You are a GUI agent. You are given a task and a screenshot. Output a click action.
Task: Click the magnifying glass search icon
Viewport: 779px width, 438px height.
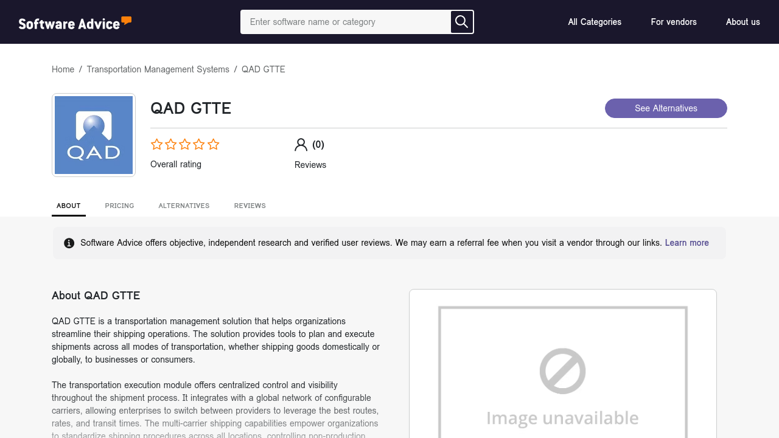pos(462,22)
